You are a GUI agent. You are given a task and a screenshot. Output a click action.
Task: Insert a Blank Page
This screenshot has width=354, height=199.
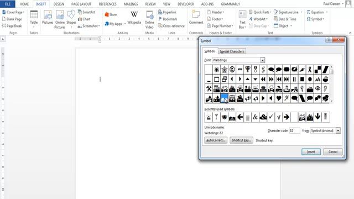pyautogui.click(x=12, y=19)
